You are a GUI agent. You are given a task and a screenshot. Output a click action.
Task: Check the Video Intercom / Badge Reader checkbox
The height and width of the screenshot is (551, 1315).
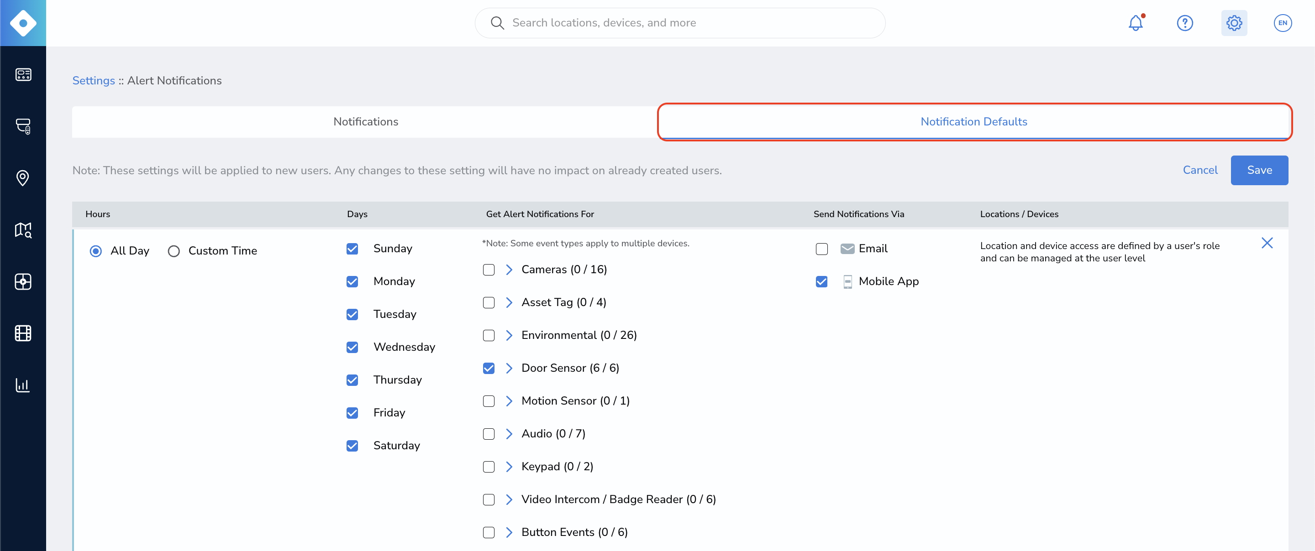(x=489, y=499)
